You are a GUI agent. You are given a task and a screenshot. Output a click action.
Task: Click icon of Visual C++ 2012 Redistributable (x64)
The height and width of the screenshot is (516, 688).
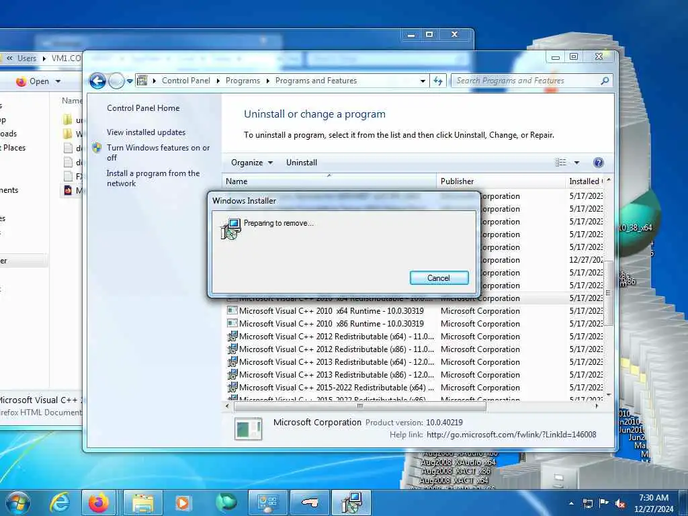232,337
